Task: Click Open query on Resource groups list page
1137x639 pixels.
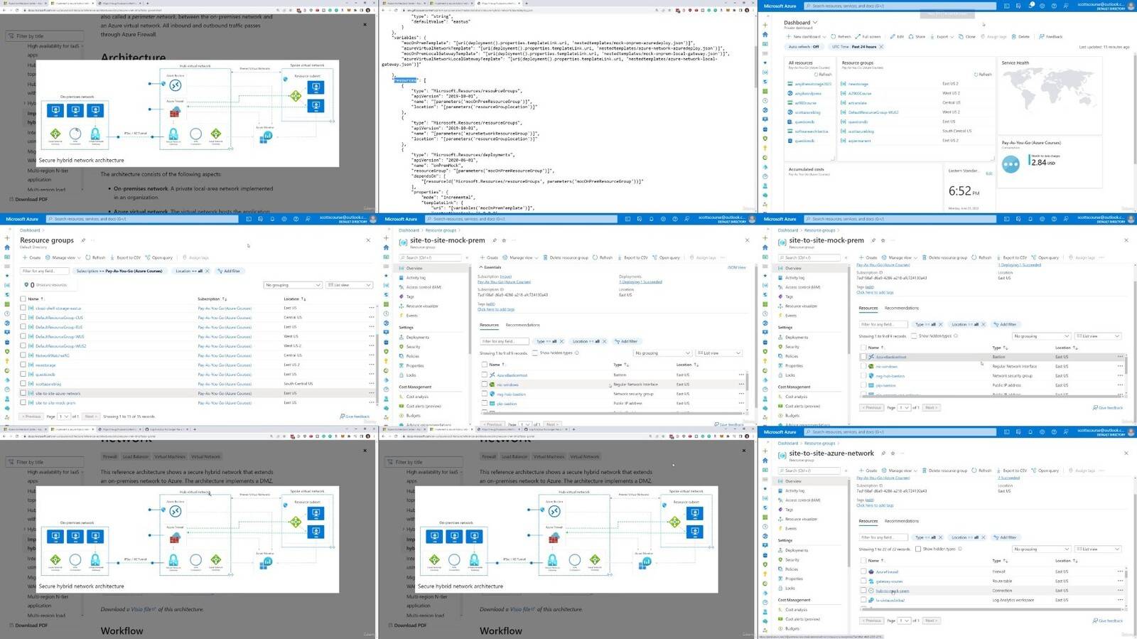Action: [159, 257]
